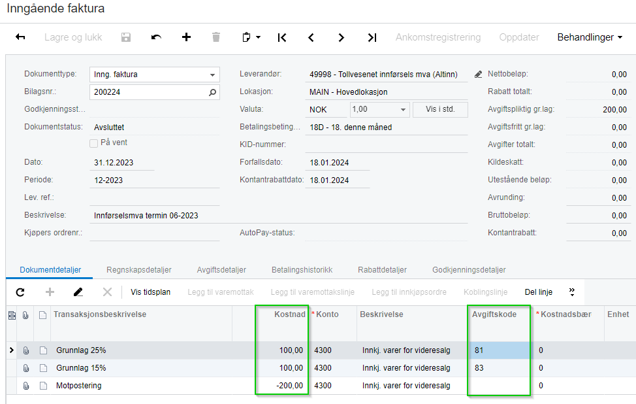Jump to the first record icon

(282, 38)
